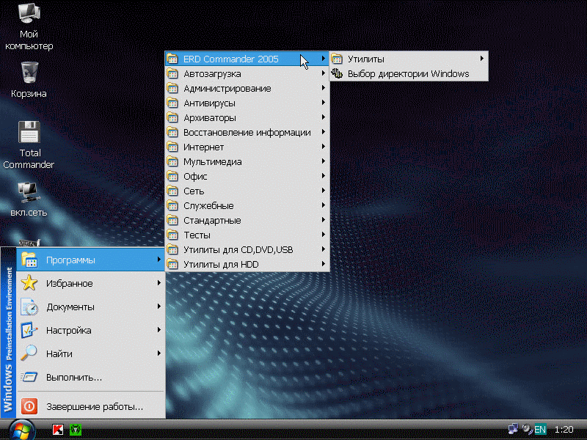
Task: Click the folder icon beside Офис
Action: pyautogui.click(x=172, y=176)
